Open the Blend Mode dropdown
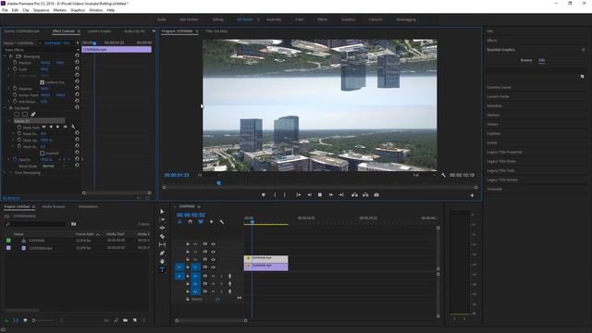The height and width of the screenshot is (333, 592). [x=54, y=166]
